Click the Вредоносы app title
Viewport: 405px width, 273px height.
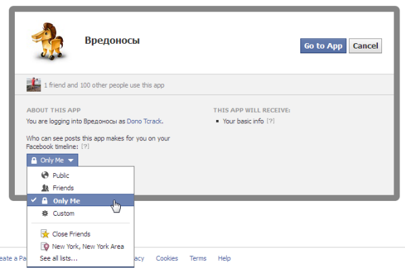pyautogui.click(x=112, y=40)
